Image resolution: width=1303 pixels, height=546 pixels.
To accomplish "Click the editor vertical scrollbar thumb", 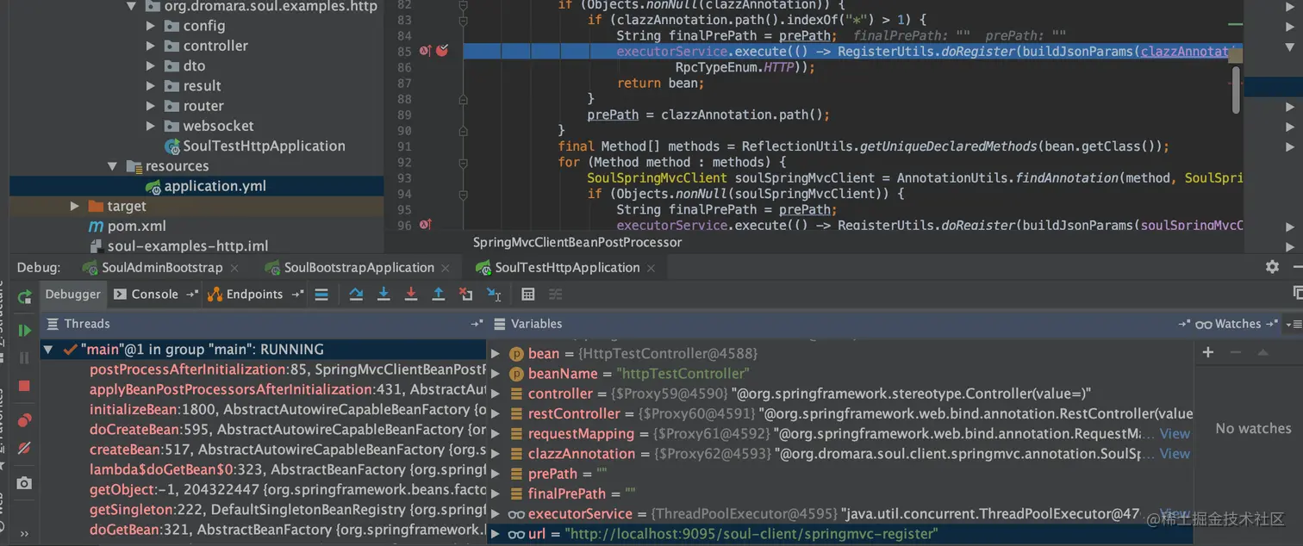I will pyautogui.click(x=1236, y=90).
